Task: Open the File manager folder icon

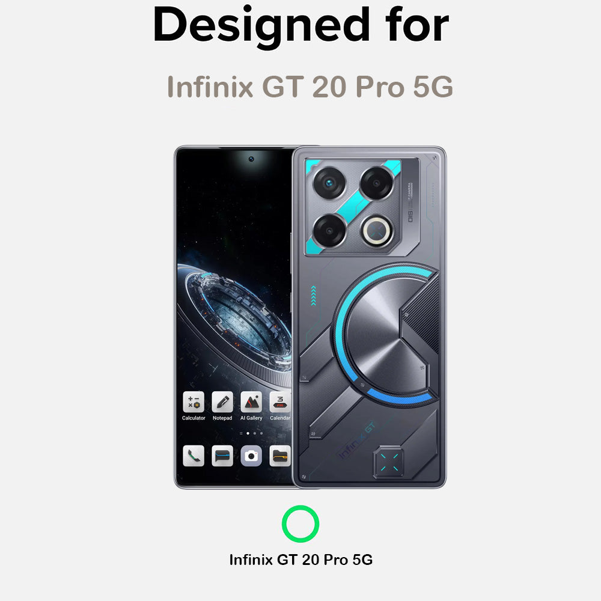Action: tap(280, 456)
